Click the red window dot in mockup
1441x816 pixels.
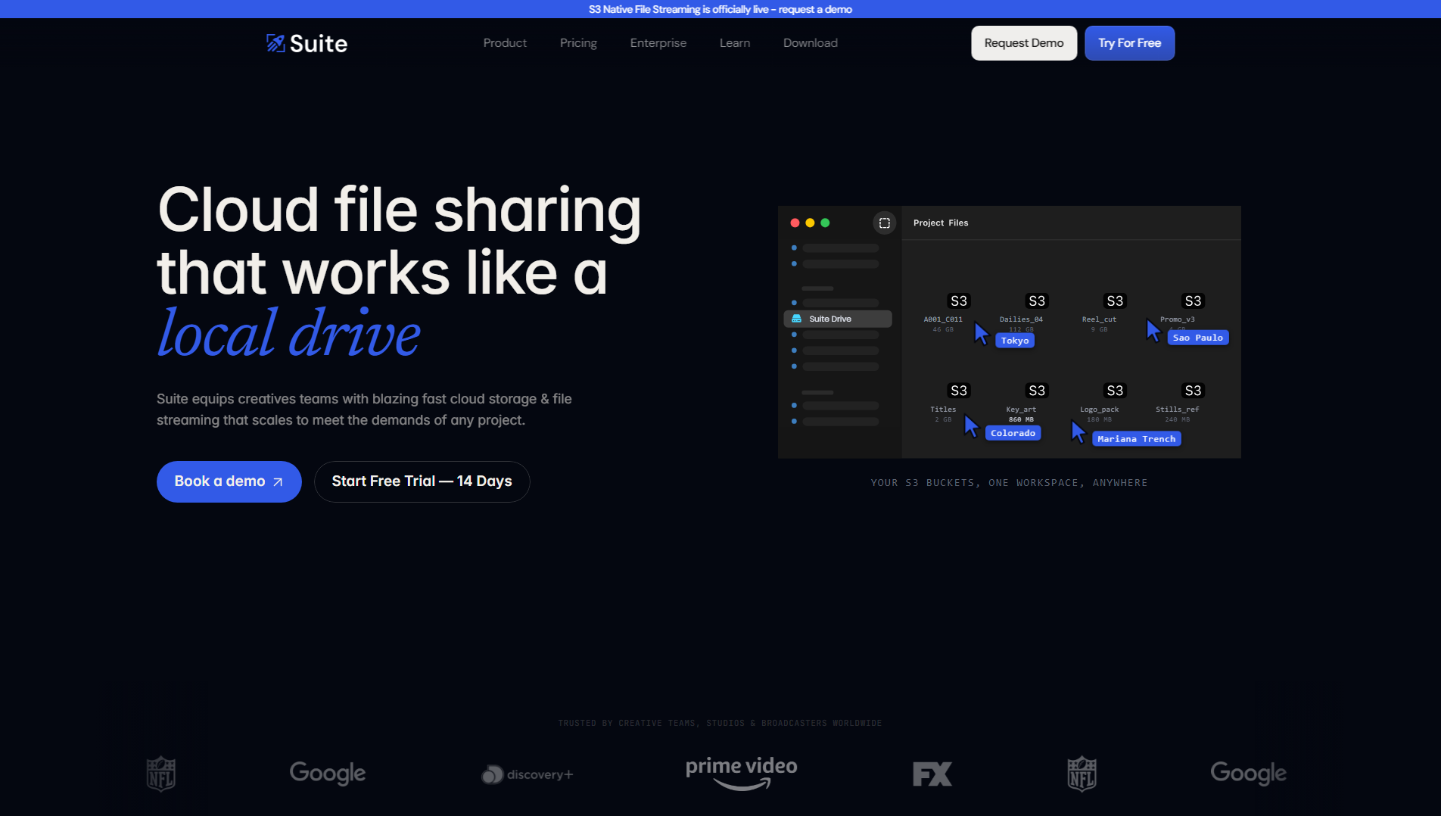point(795,223)
